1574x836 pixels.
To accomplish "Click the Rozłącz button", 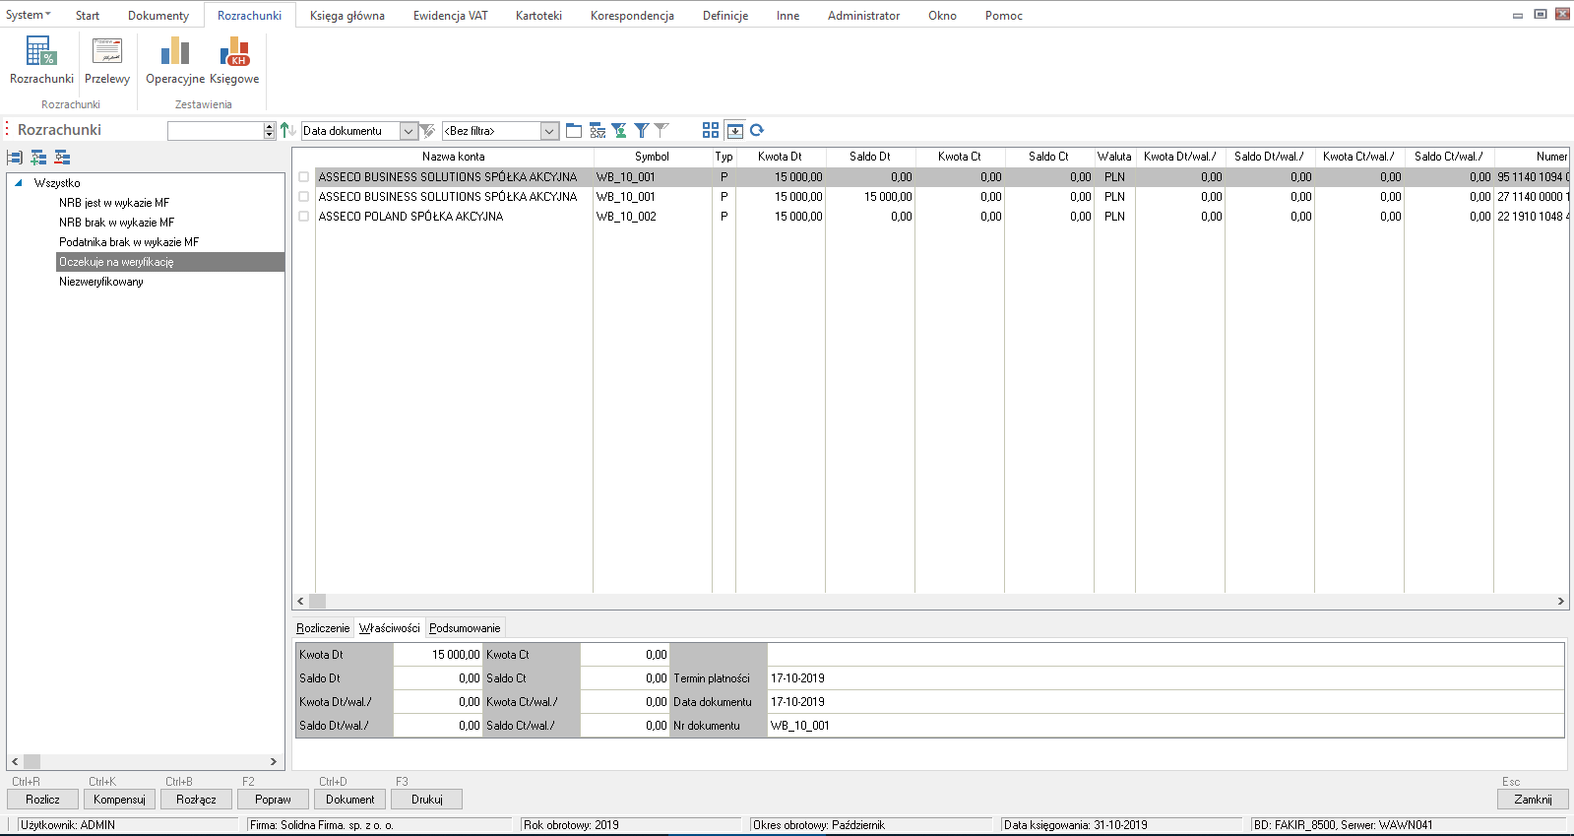I will click(x=196, y=800).
